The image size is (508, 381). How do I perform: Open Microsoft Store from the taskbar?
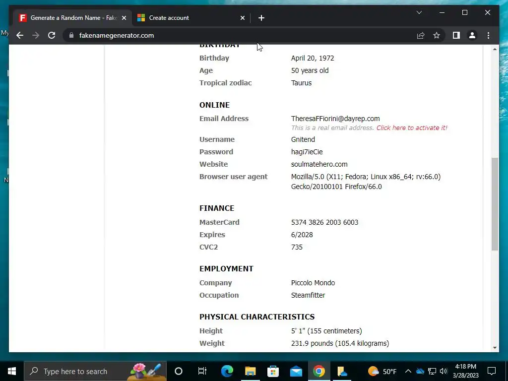(273, 371)
